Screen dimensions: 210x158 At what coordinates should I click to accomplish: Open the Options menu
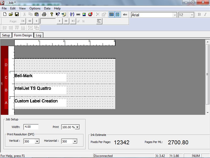(35, 8)
